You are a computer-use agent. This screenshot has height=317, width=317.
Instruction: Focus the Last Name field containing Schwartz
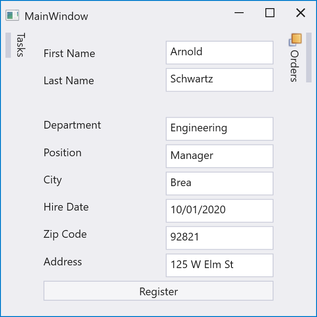click(220, 80)
